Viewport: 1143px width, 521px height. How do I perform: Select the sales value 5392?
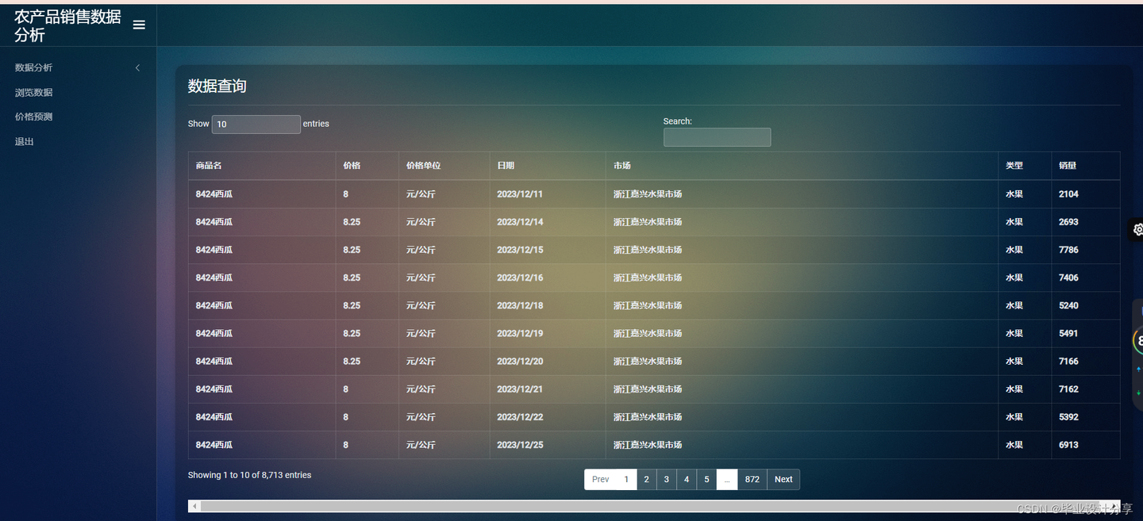1068,417
